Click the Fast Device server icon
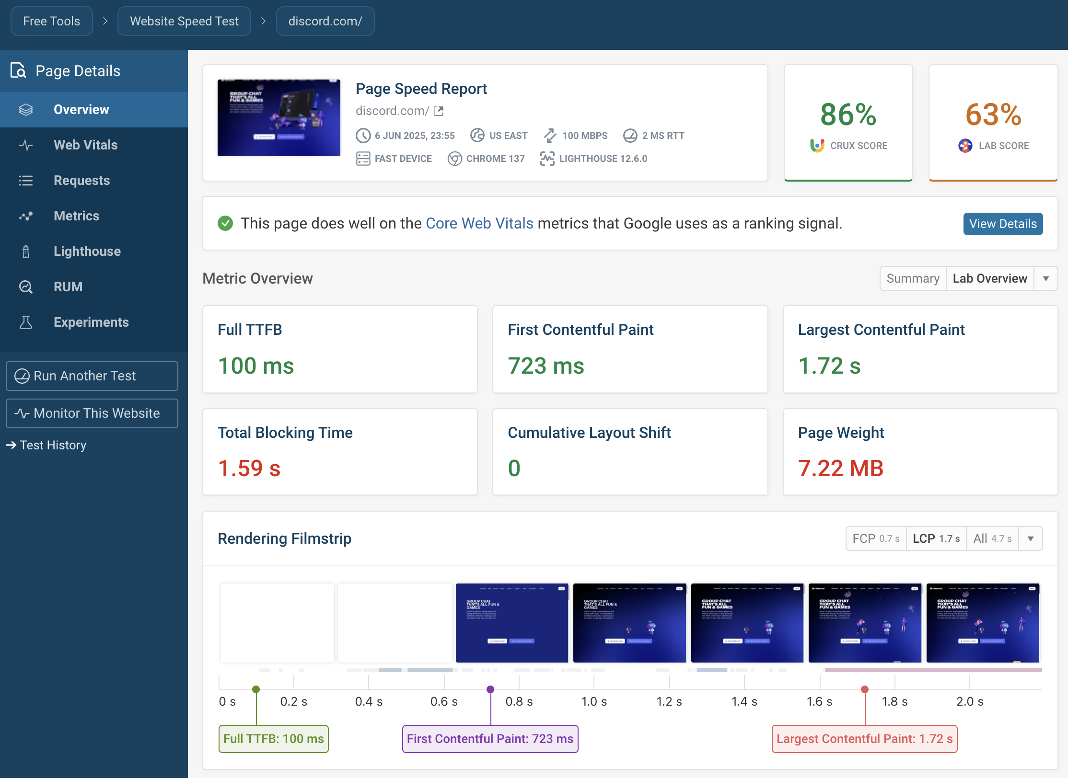Viewport: 1068px width, 778px height. pyautogui.click(x=363, y=159)
